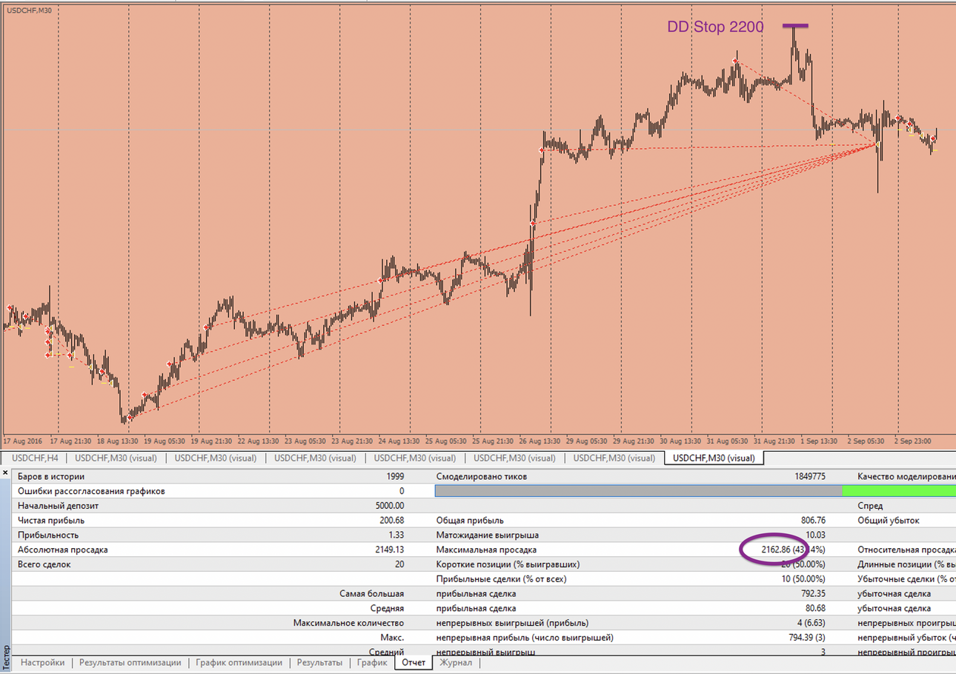Image resolution: width=956 pixels, height=674 pixels.
Task: Click the Смоделировано тиков label
Action: (482, 476)
